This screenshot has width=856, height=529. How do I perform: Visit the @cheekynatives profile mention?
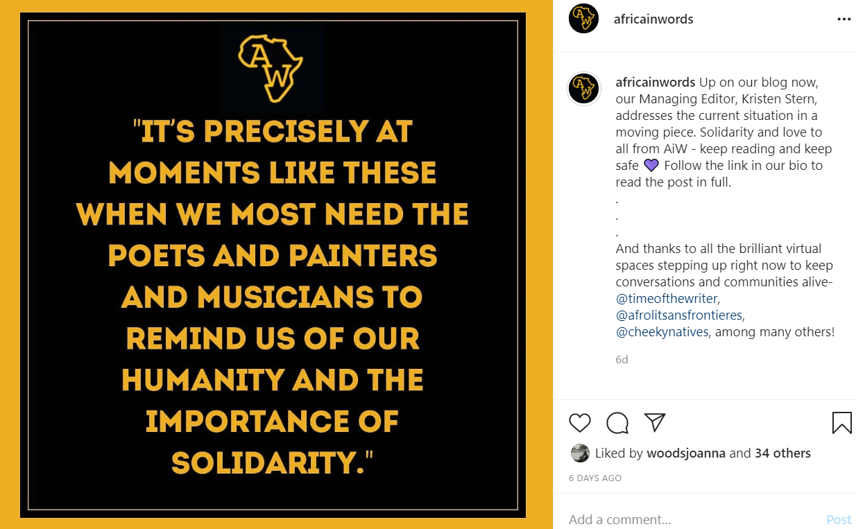click(x=662, y=332)
